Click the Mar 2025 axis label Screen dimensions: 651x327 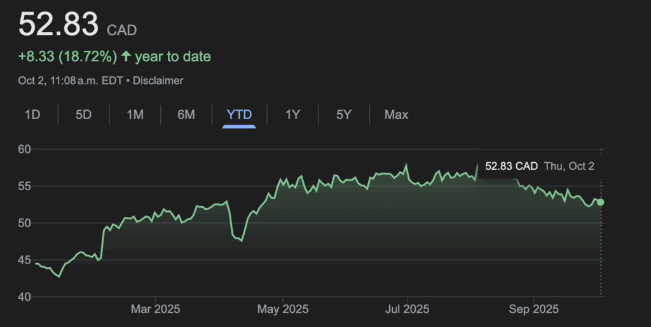pyautogui.click(x=156, y=309)
